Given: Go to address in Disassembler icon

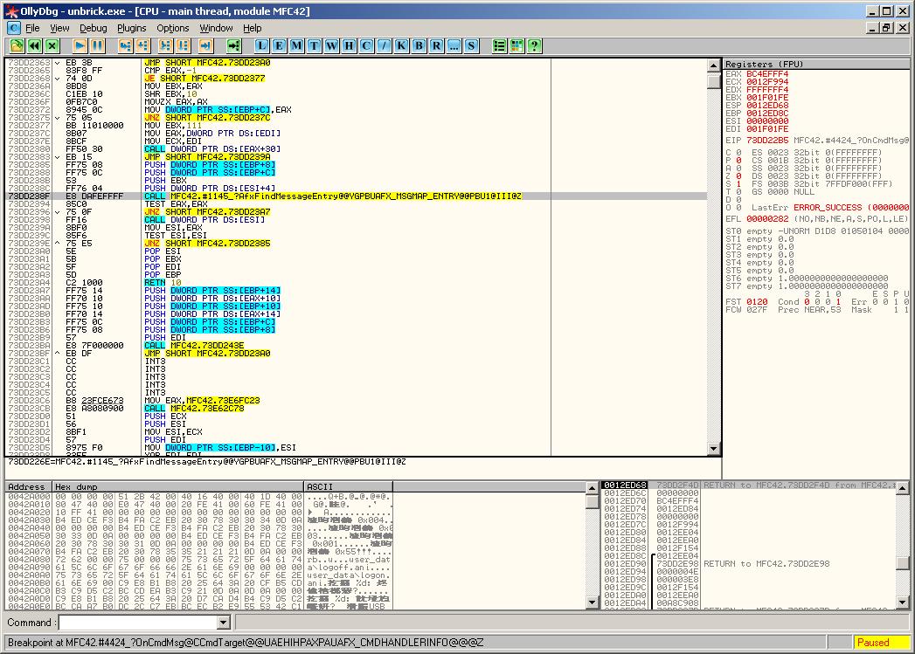Looking at the screenshot, I should pyautogui.click(x=233, y=45).
